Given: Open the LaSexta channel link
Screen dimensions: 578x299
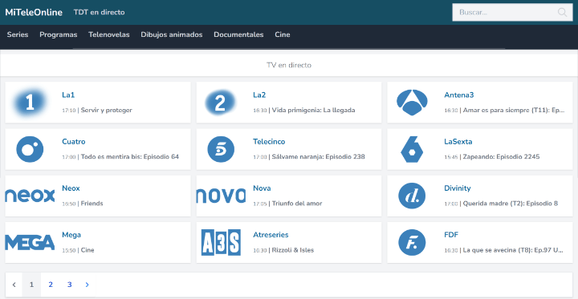Looking at the screenshot, I should (458, 142).
